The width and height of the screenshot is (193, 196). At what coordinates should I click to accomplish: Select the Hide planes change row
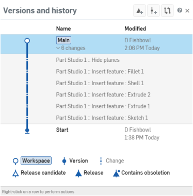96,60
